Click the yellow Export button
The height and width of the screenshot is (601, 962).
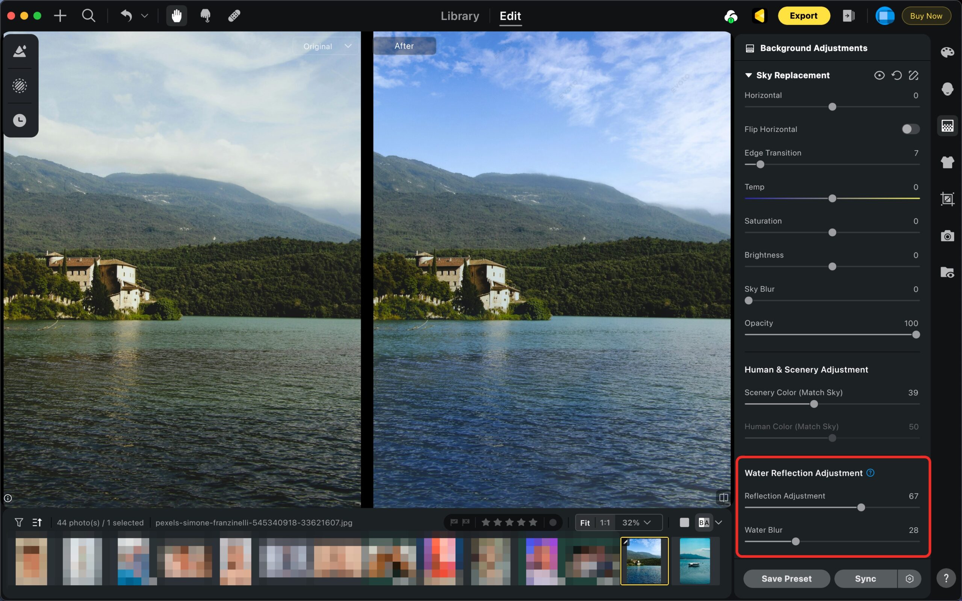point(803,16)
